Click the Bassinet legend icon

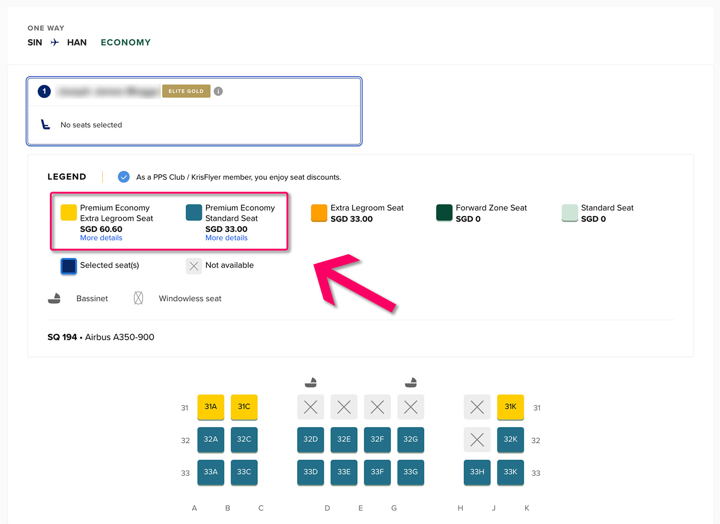pyautogui.click(x=54, y=298)
